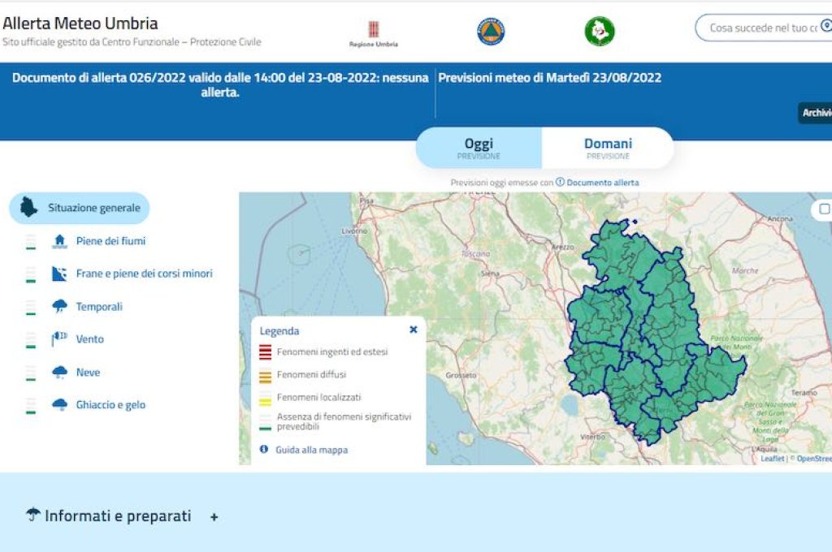
Task: Toggle the map layer checkbox control
Action: (824, 209)
